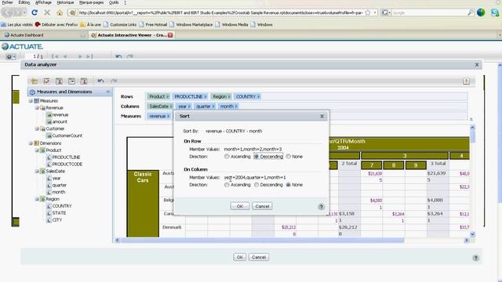Click the Data analyzer undo arrow icon
502x282 pixels.
pyautogui.click(x=100, y=81)
